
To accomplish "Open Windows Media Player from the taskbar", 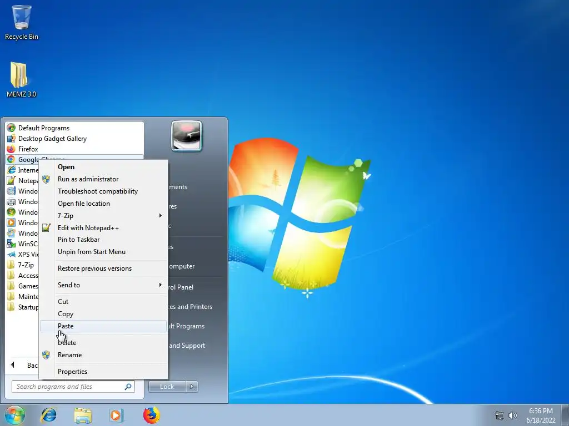I will point(117,415).
